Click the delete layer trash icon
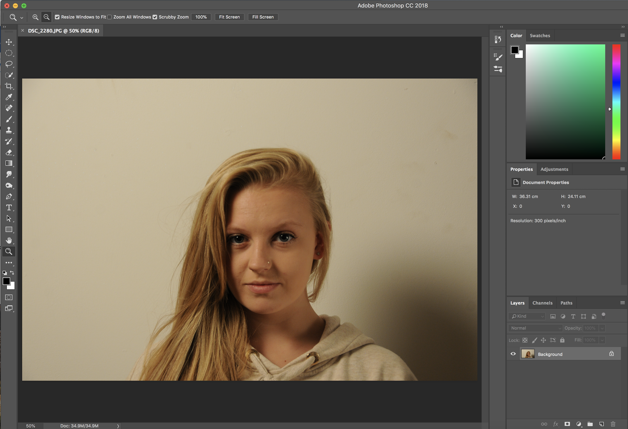The image size is (628, 429). tap(613, 424)
